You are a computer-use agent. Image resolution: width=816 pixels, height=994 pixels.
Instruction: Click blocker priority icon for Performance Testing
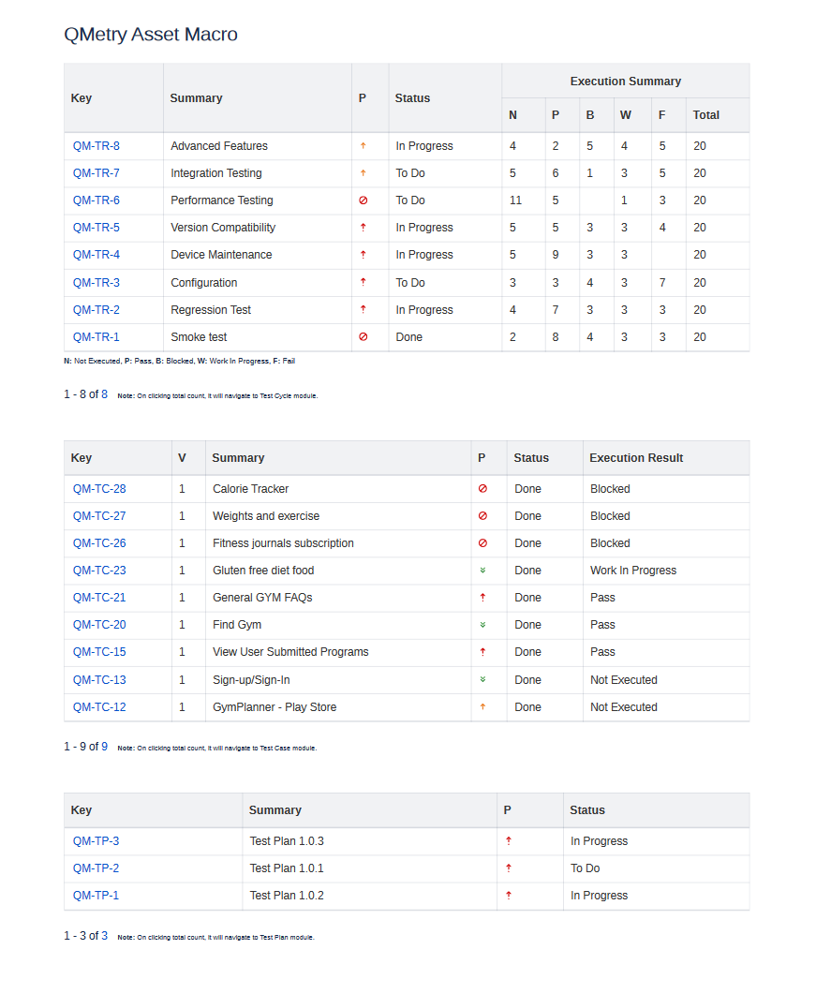coord(363,200)
